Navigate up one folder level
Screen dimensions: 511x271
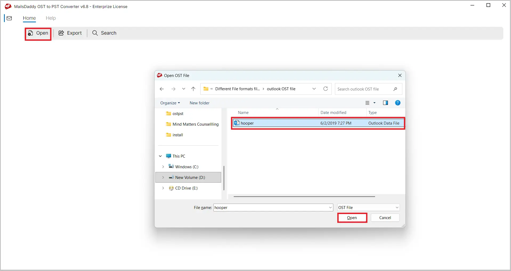click(x=193, y=89)
